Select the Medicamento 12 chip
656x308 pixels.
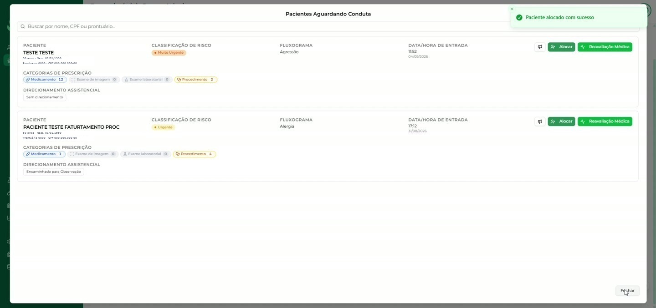click(45, 80)
